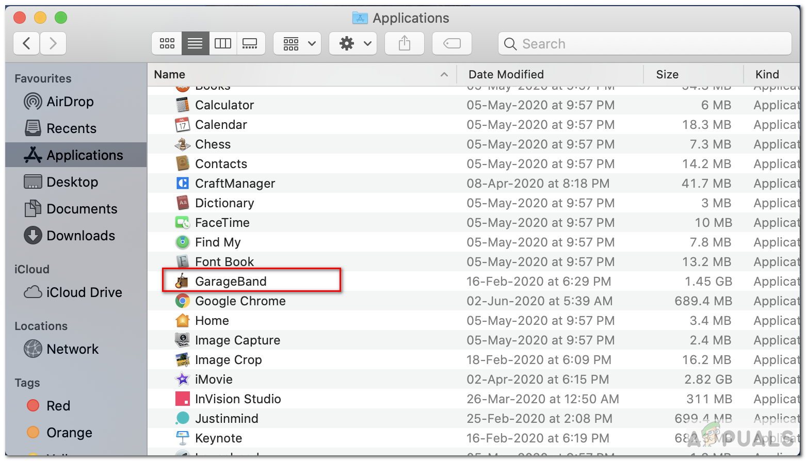Image resolution: width=806 pixels, height=461 pixels.
Task: Click the Google Chrome app icon
Action: coord(183,301)
